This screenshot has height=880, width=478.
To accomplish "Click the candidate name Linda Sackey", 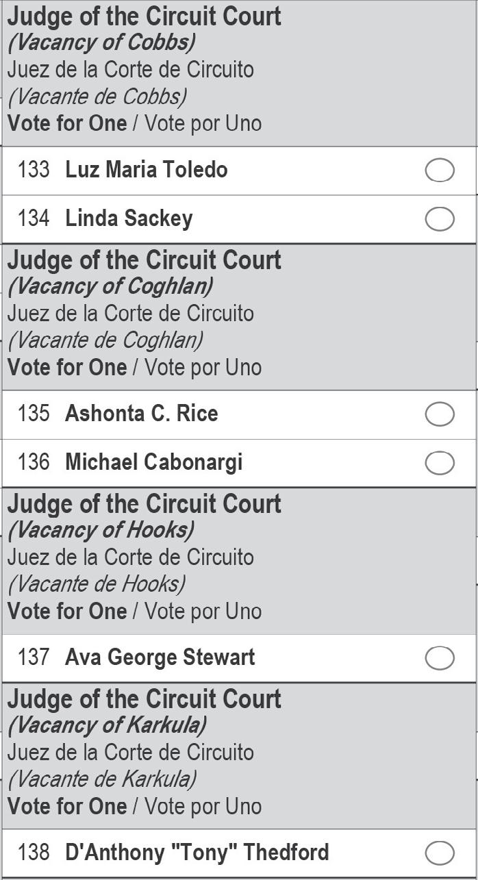I will tap(129, 218).
